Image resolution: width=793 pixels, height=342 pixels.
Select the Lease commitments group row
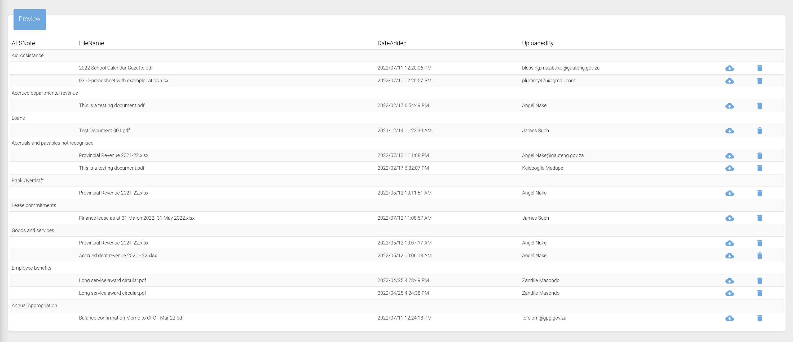tap(396, 205)
